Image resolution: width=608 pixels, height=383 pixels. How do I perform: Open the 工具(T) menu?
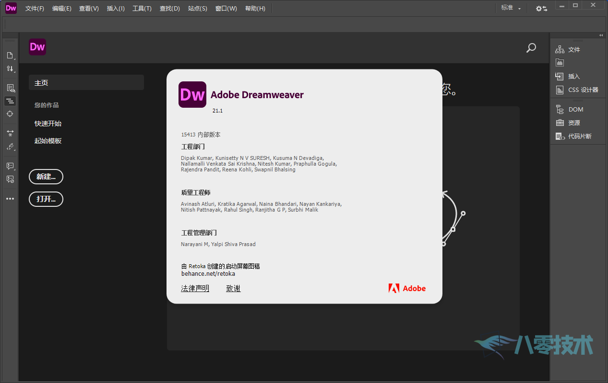pos(142,9)
